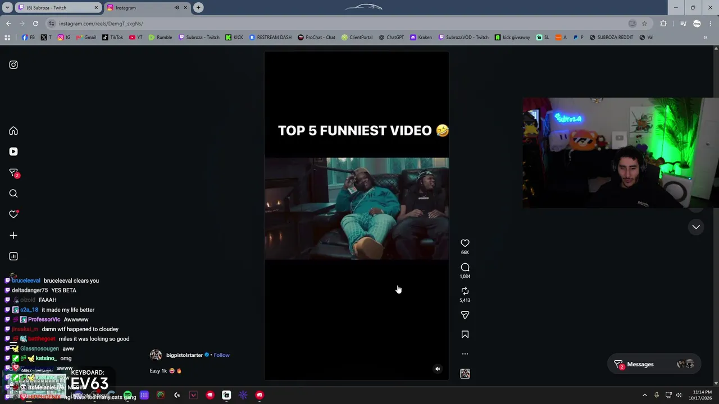
Task: Open Spotify from the taskbar
Action: click(128, 395)
